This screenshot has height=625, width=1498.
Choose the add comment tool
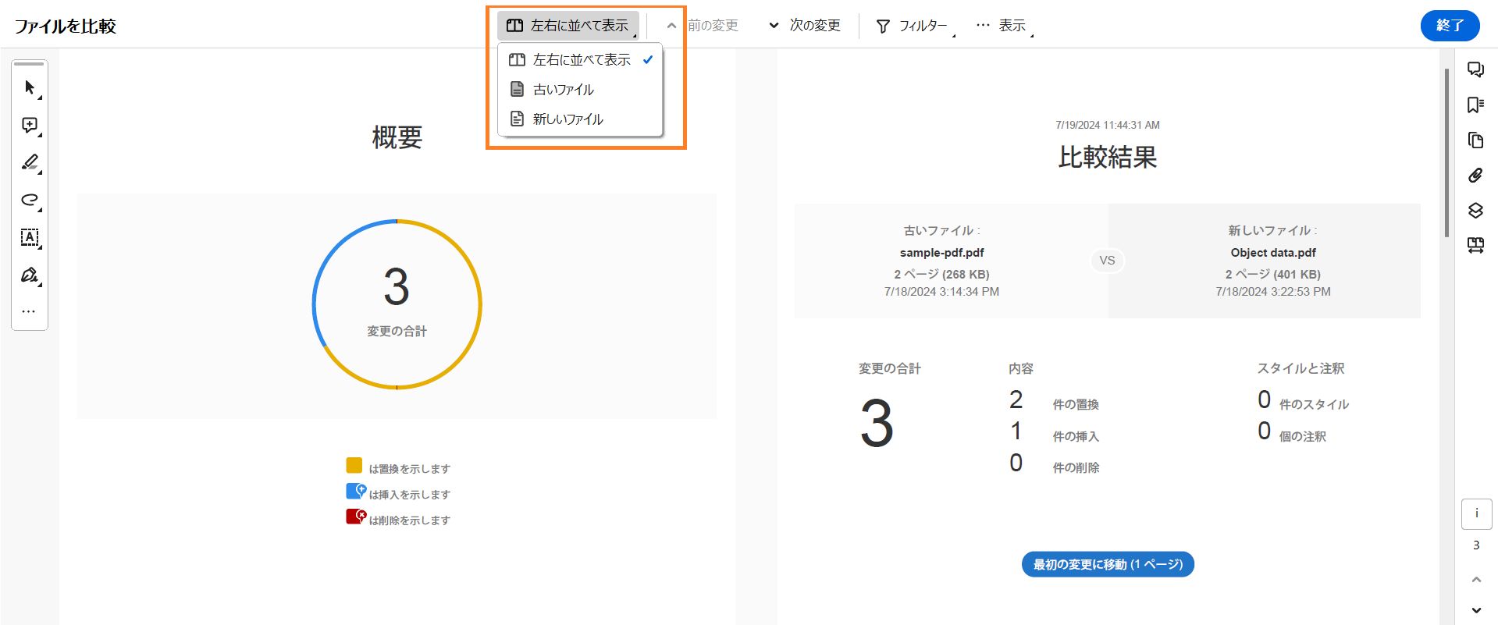coord(30,125)
